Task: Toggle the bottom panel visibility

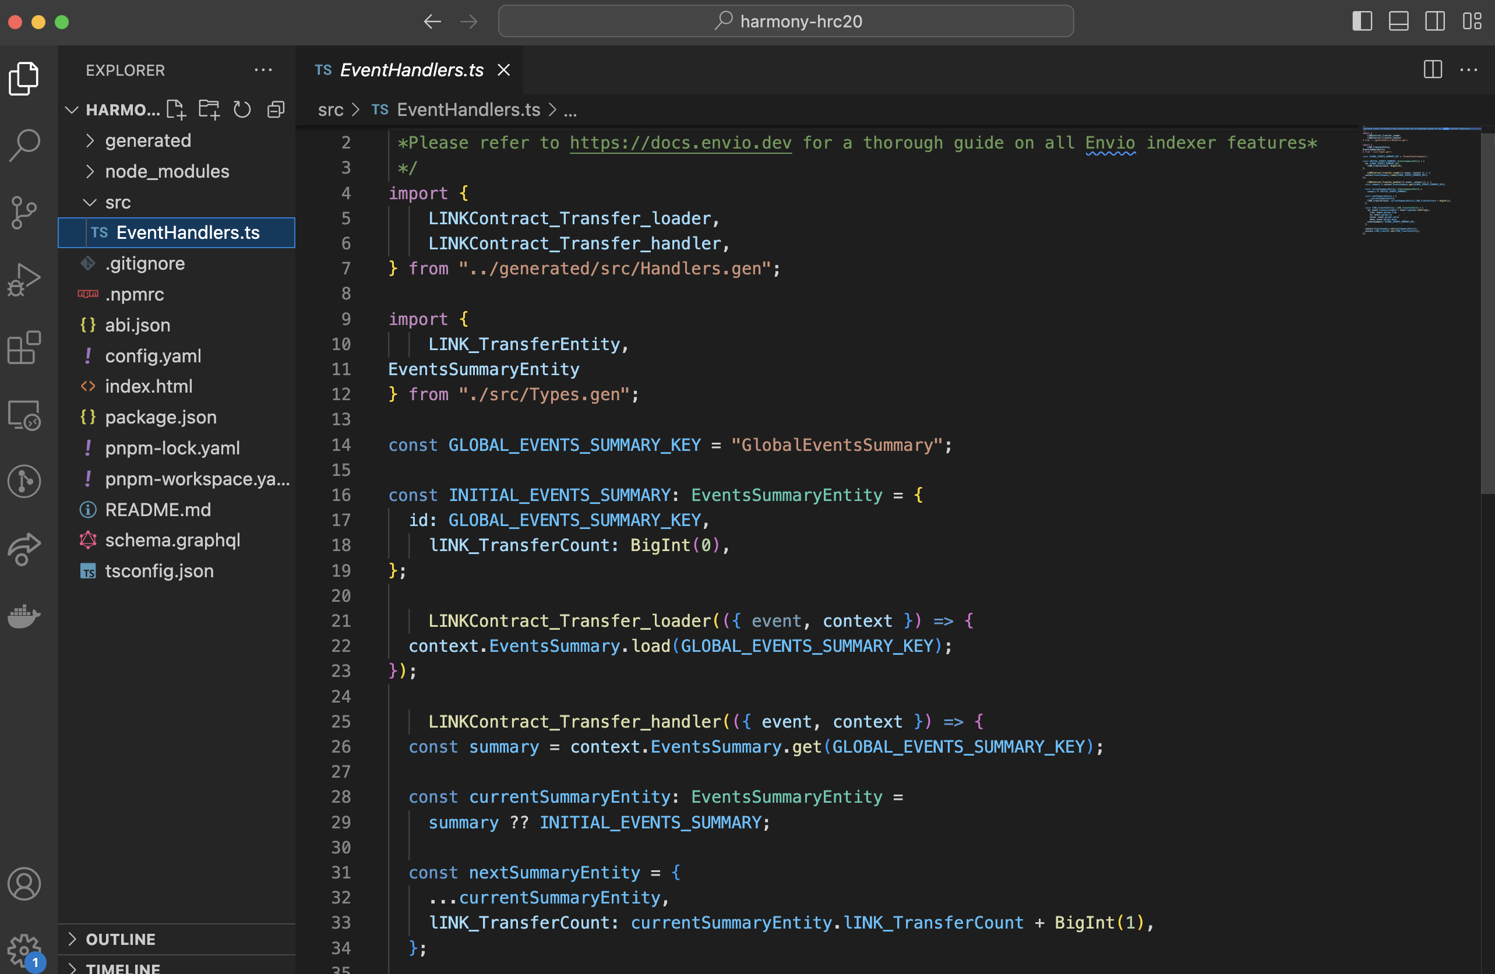Action: [1398, 22]
